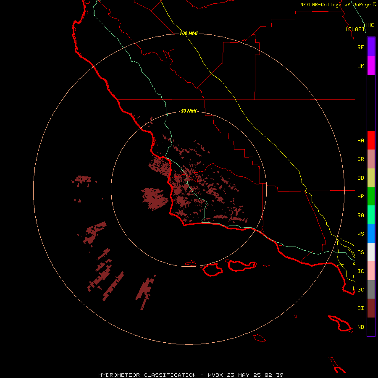Viewport: 378px width, 378px height.
Task: Click the HR legend label
Action: point(360,197)
